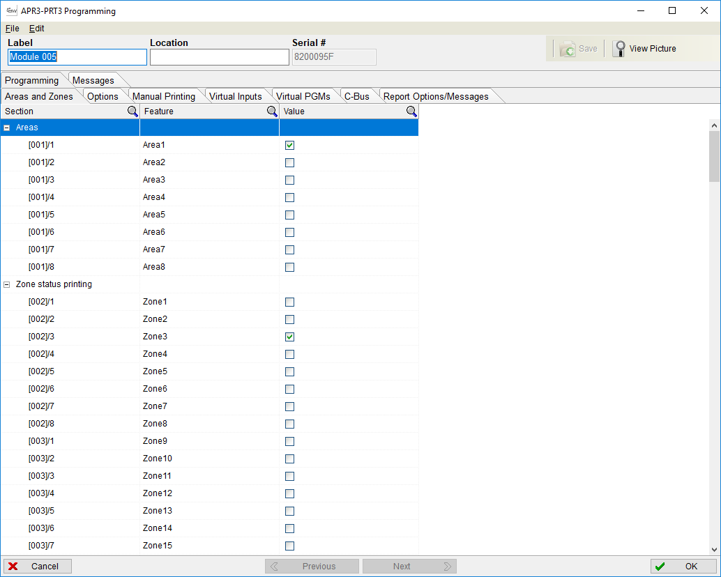The image size is (721, 577).
Task: Click the green checkmark OK icon
Action: [660, 567]
